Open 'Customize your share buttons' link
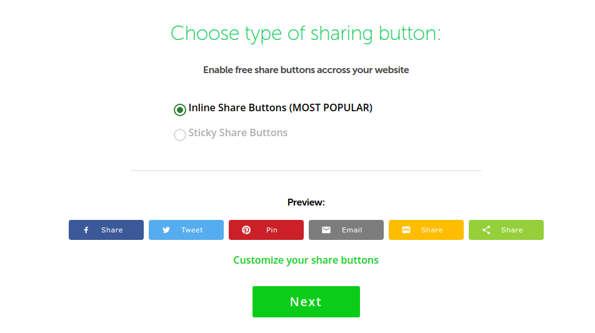This screenshot has width=595, height=333. pyautogui.click(x=306, y=260)
